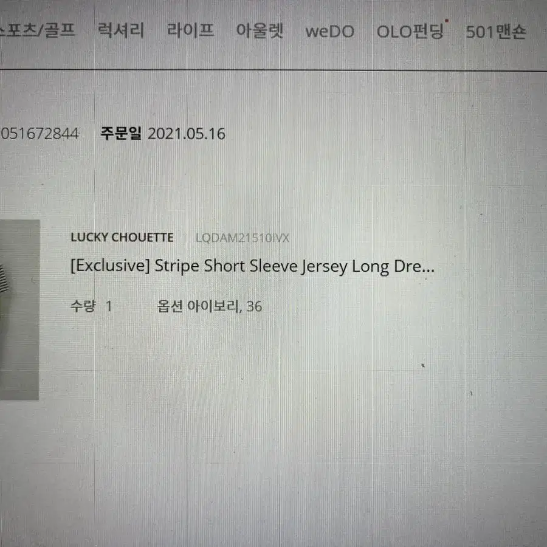Select the option text 아이보리, 36
The width and height of the screenshot is (547, 547).
[225, 306]
